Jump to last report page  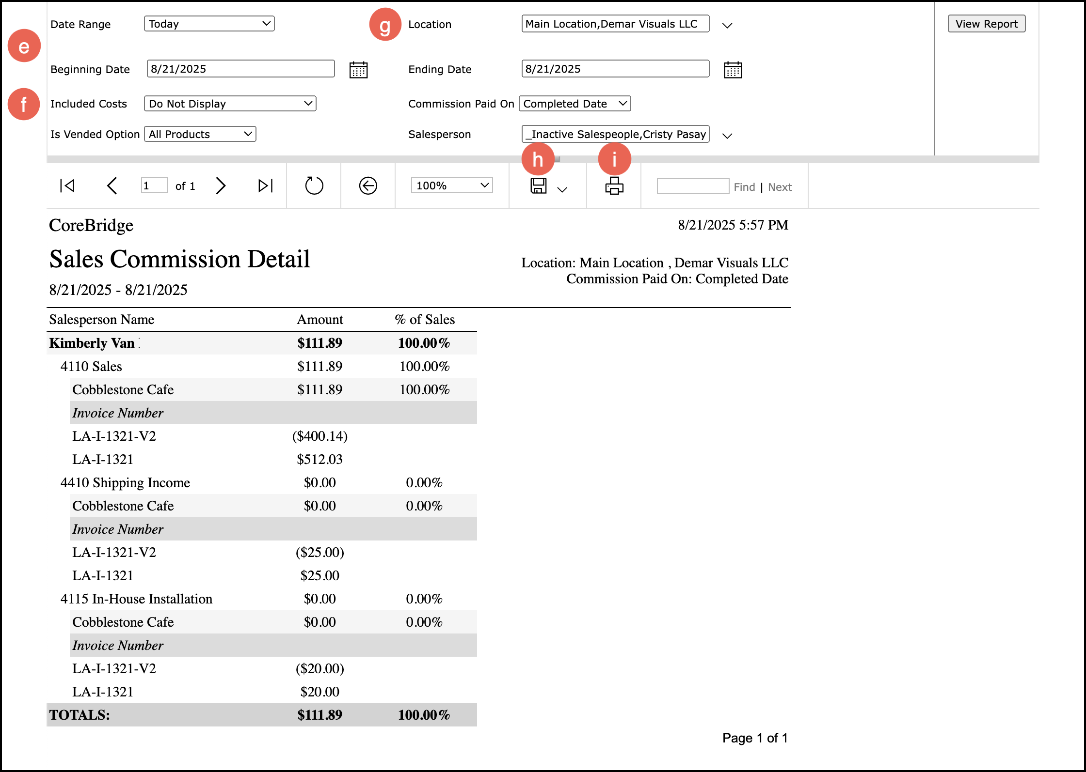click(x=265, y=185)
